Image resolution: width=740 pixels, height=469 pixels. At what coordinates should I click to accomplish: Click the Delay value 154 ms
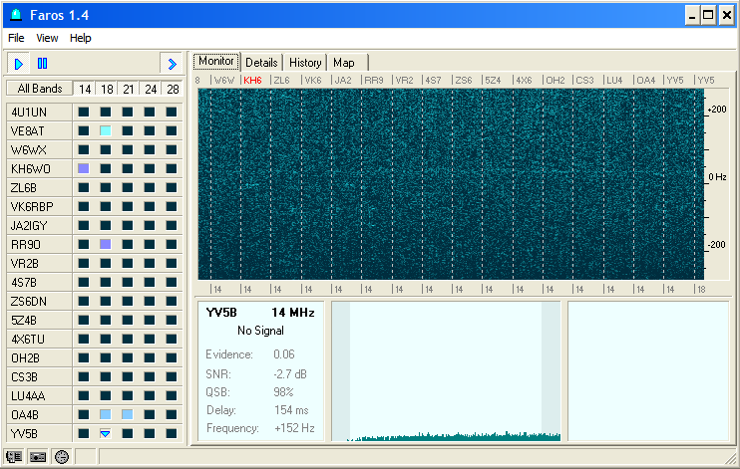pyautogui.click(x=291, y=410)
